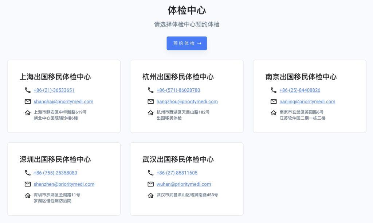Viewport: 373px width, 223px height.
Task: Click home address icon in 上海 card
Action: point(28,113)
